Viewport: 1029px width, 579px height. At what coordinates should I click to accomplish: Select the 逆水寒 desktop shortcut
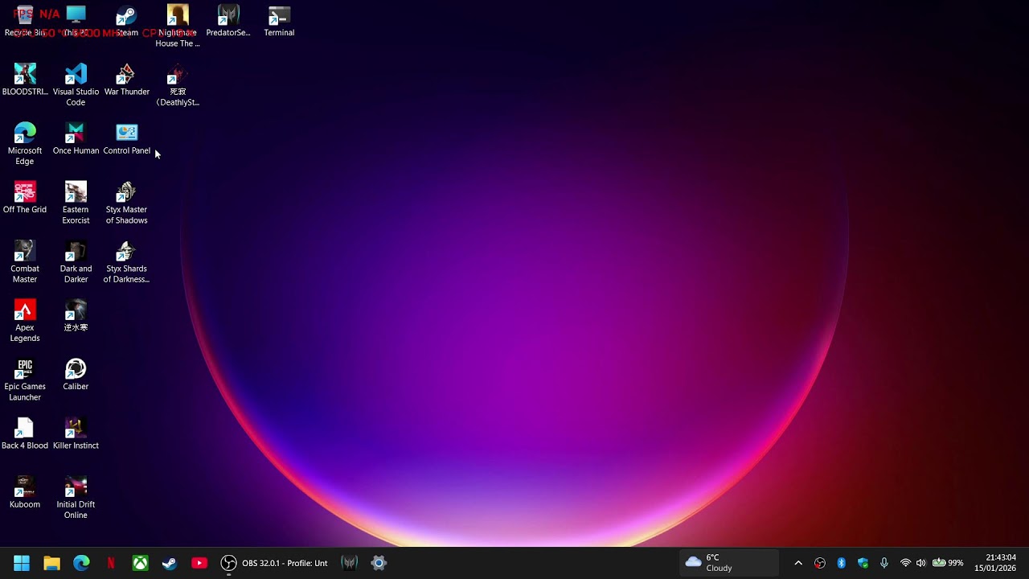click(76, 316)
